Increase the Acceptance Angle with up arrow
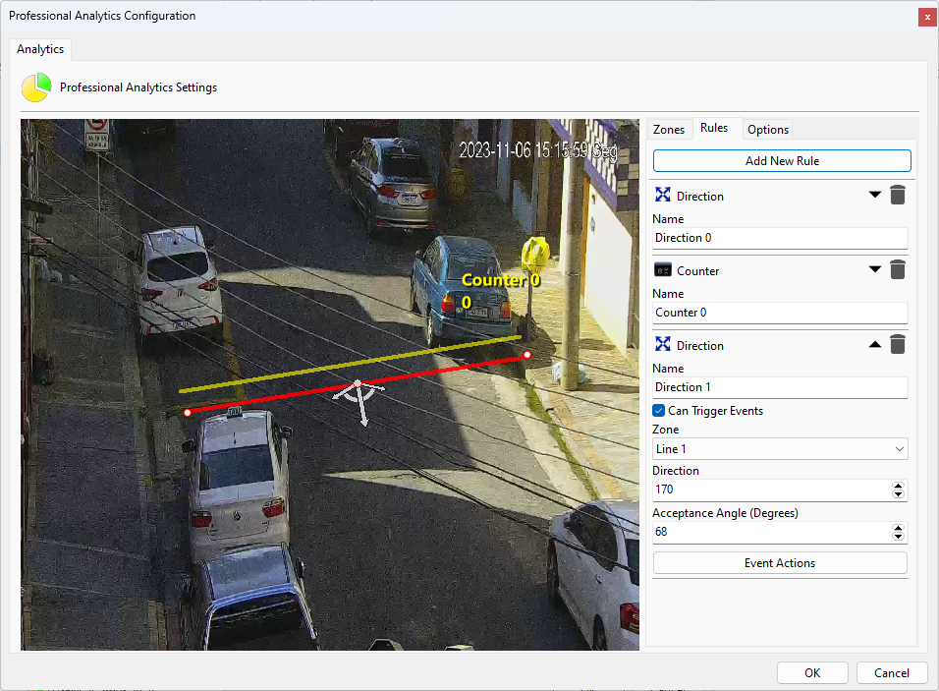This screenshot has height=691, width=939. point(898,528)
